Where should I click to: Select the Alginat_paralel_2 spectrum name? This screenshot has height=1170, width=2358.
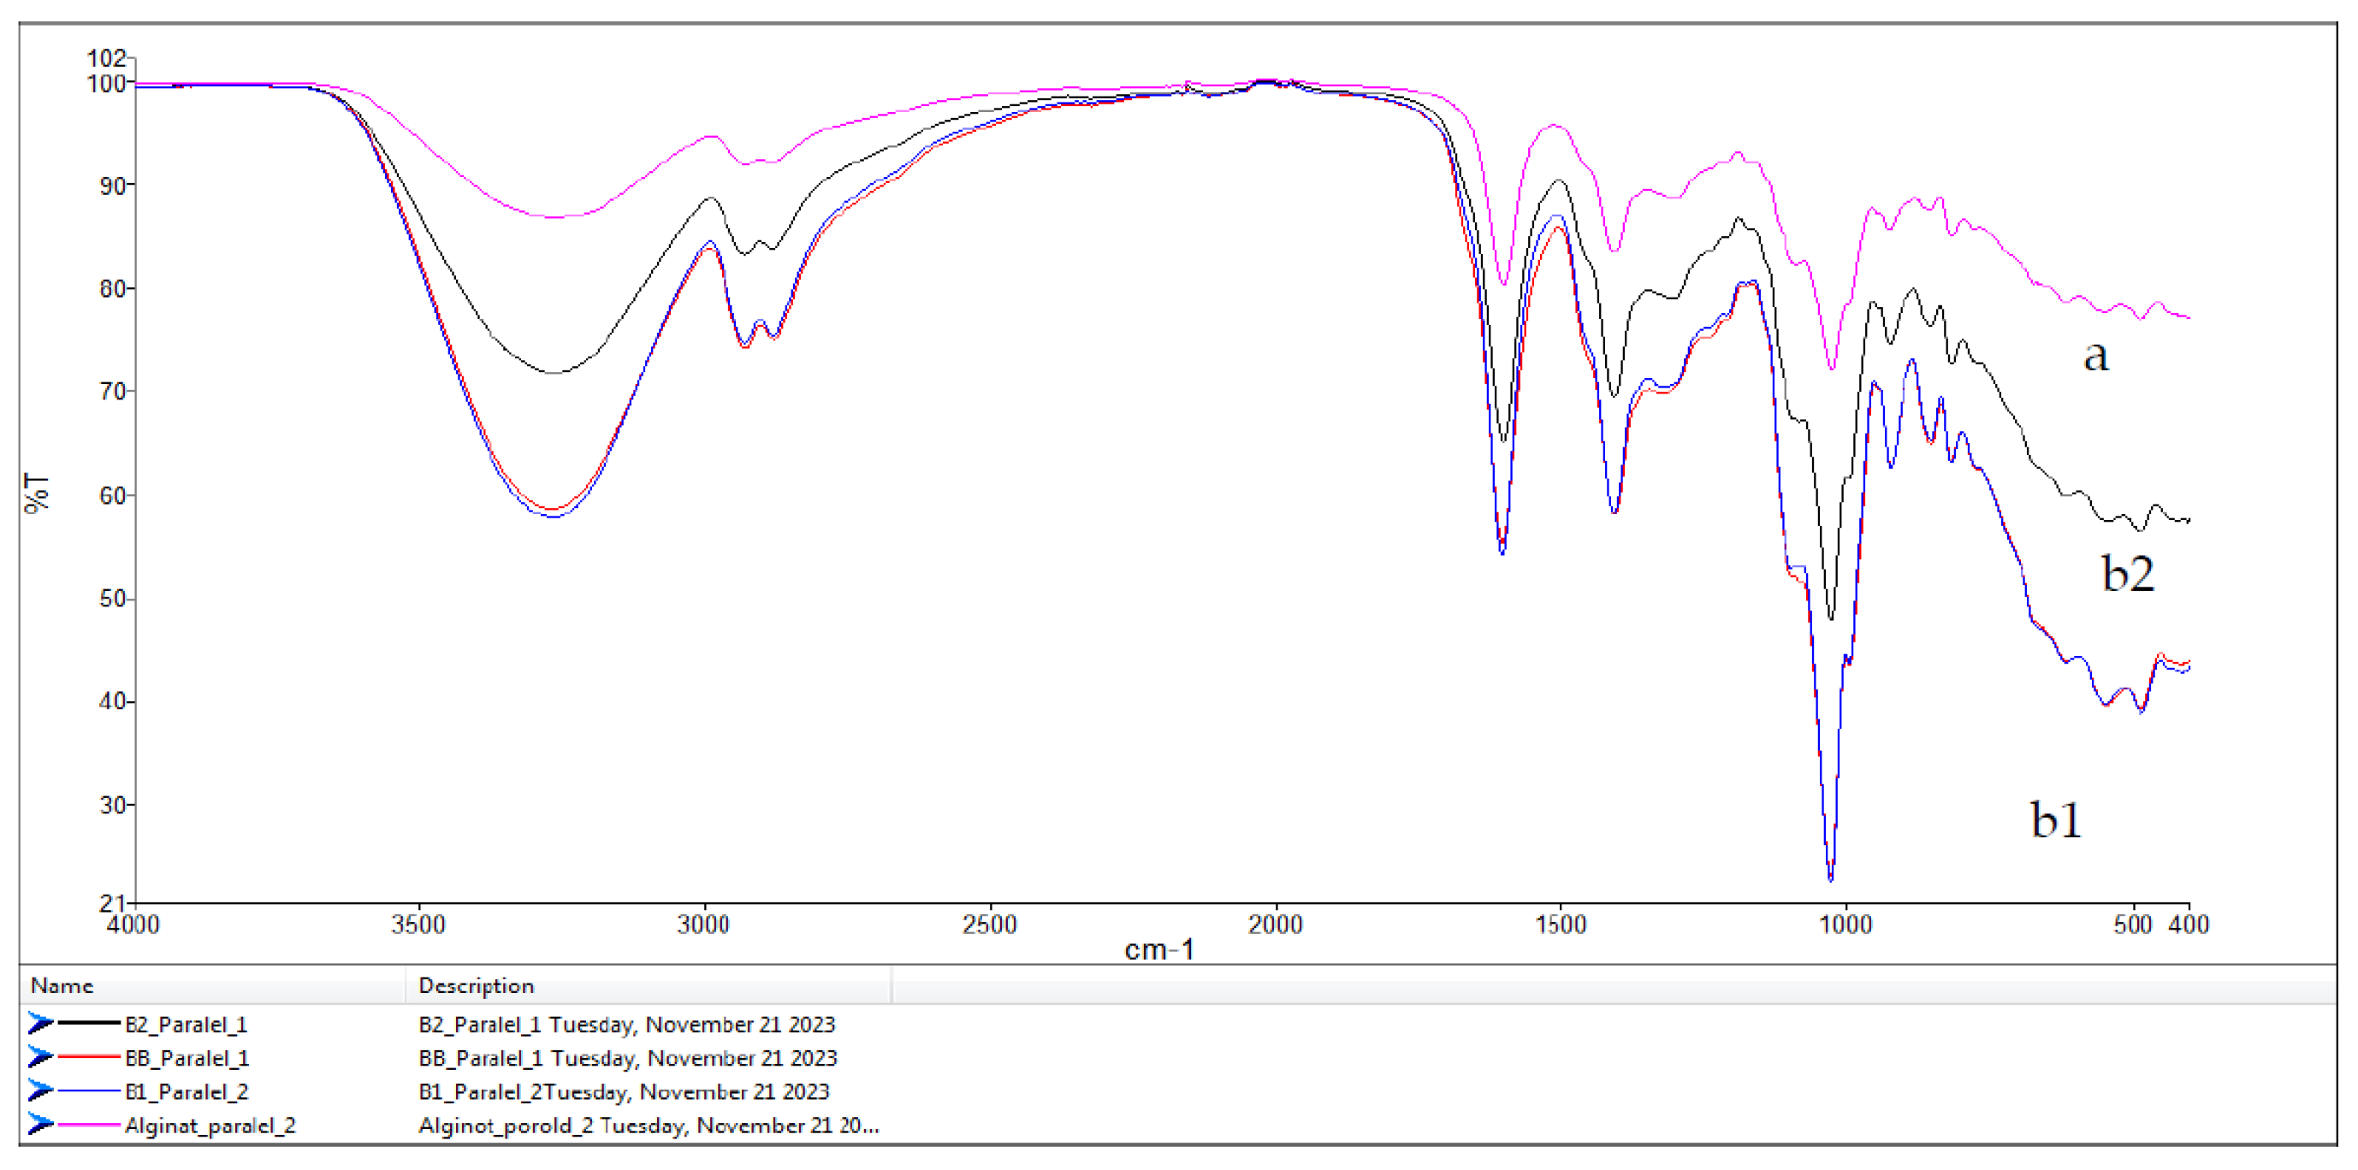210,1126
